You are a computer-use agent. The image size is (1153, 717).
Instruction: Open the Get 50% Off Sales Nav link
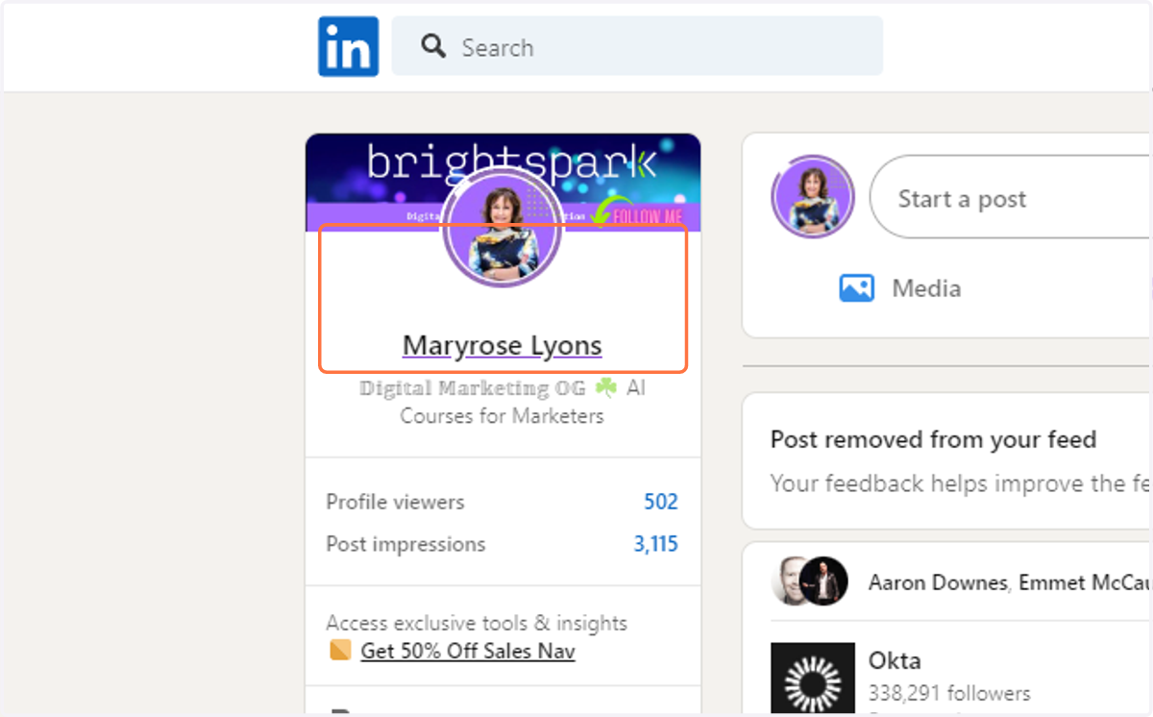tap(468, 651)
